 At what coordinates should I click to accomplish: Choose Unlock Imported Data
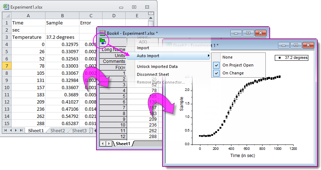157,66
